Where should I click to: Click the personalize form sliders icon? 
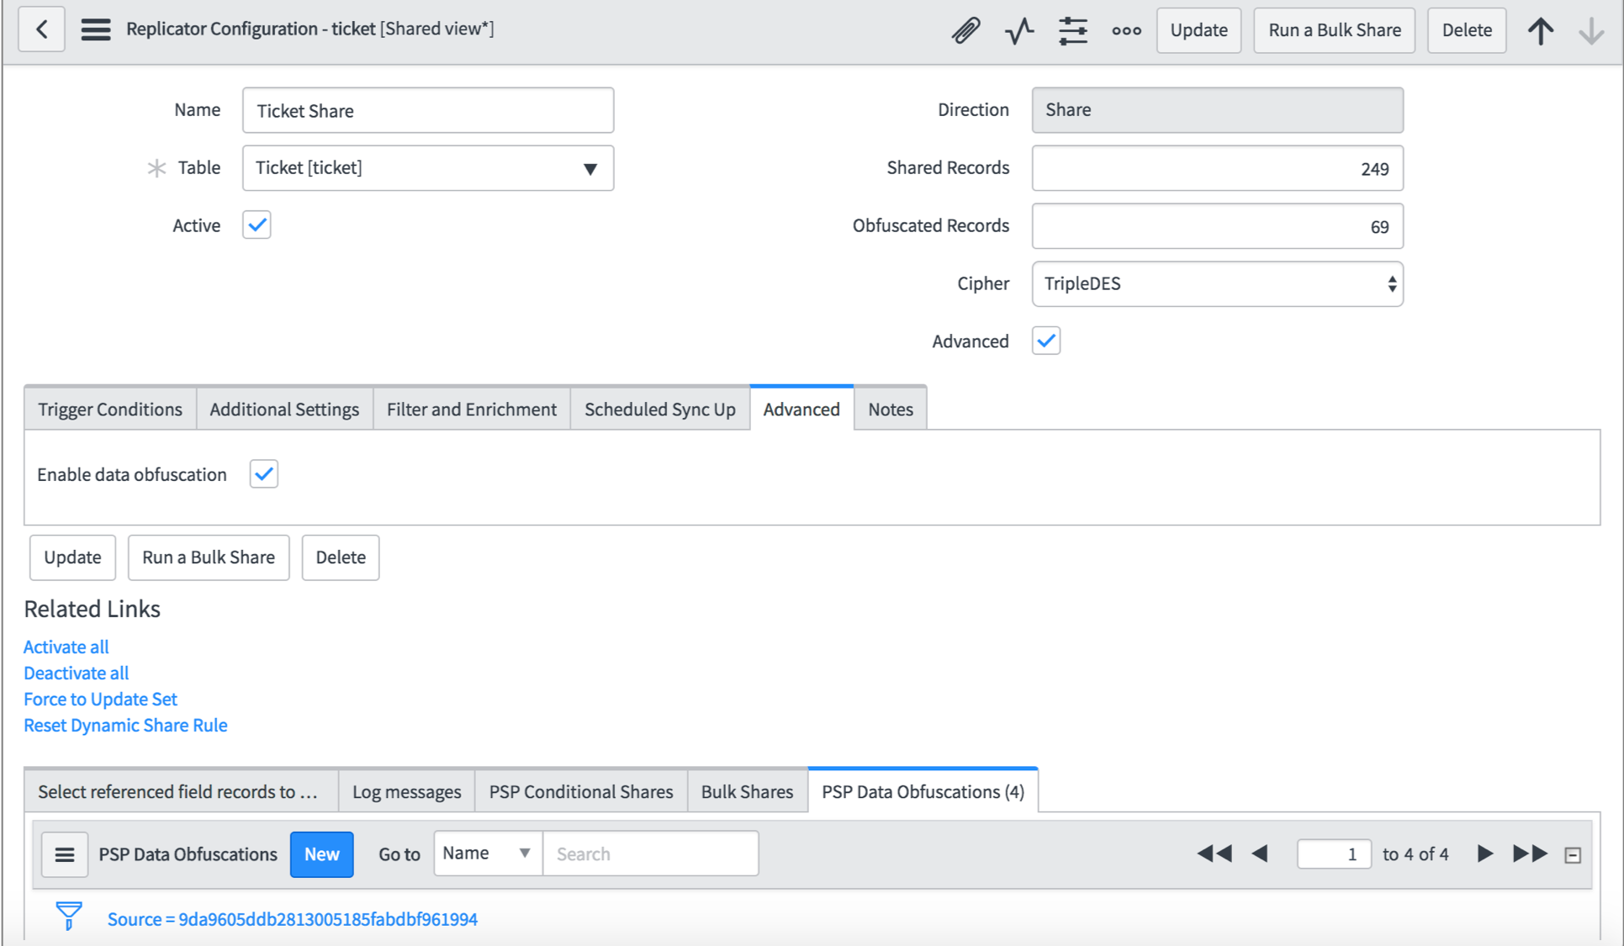(1073, 30)
